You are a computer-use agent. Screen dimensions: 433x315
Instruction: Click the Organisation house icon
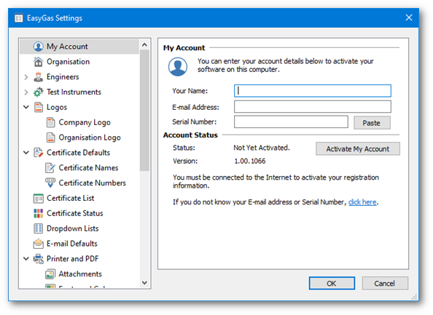[39, 62]
